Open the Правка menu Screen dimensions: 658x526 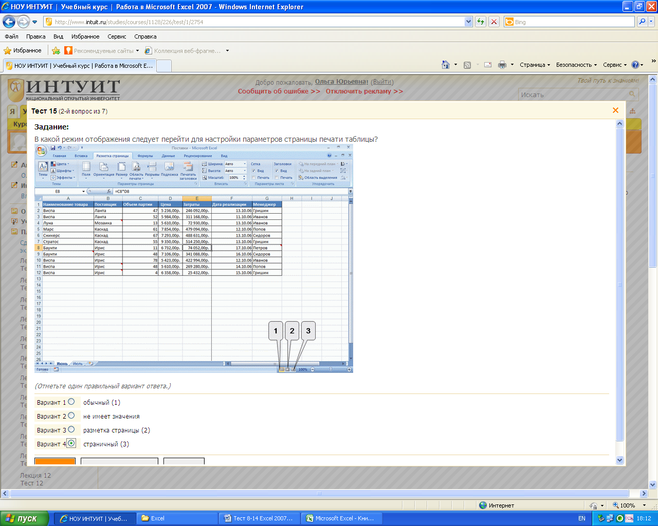coord(35,36)
